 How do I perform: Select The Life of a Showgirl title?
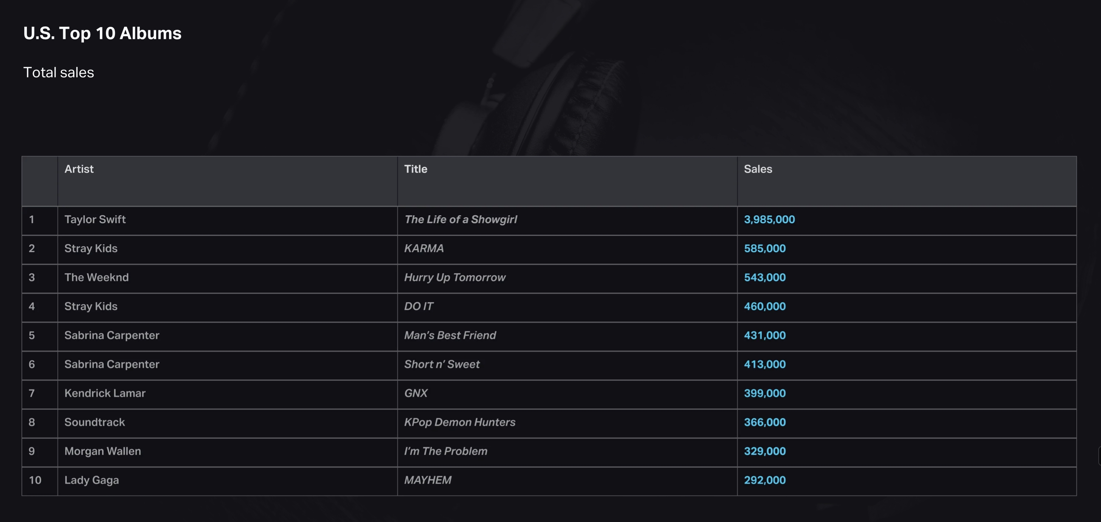460,219
